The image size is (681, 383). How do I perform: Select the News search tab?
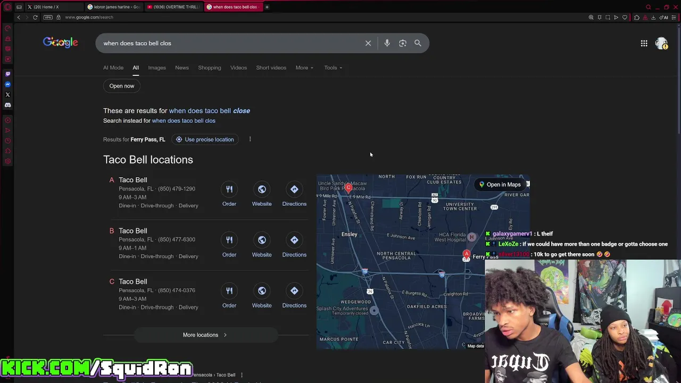point(182,68)
